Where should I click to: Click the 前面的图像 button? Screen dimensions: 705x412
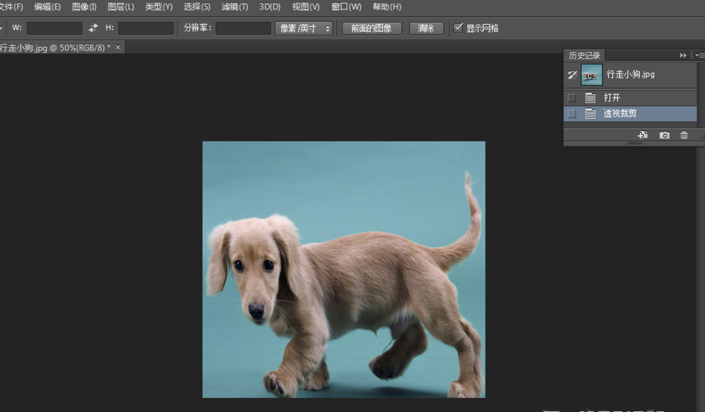pos(372,28)
